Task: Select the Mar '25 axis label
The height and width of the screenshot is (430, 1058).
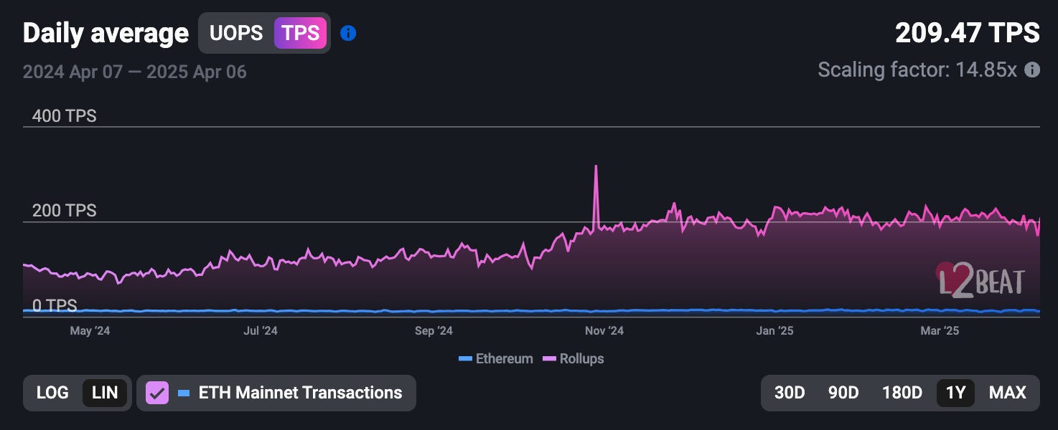Action: [x=940, y=331]
